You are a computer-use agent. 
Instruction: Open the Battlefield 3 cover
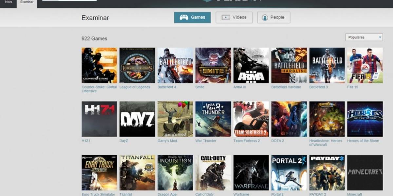pyautogui.click(x=327, y=65)
